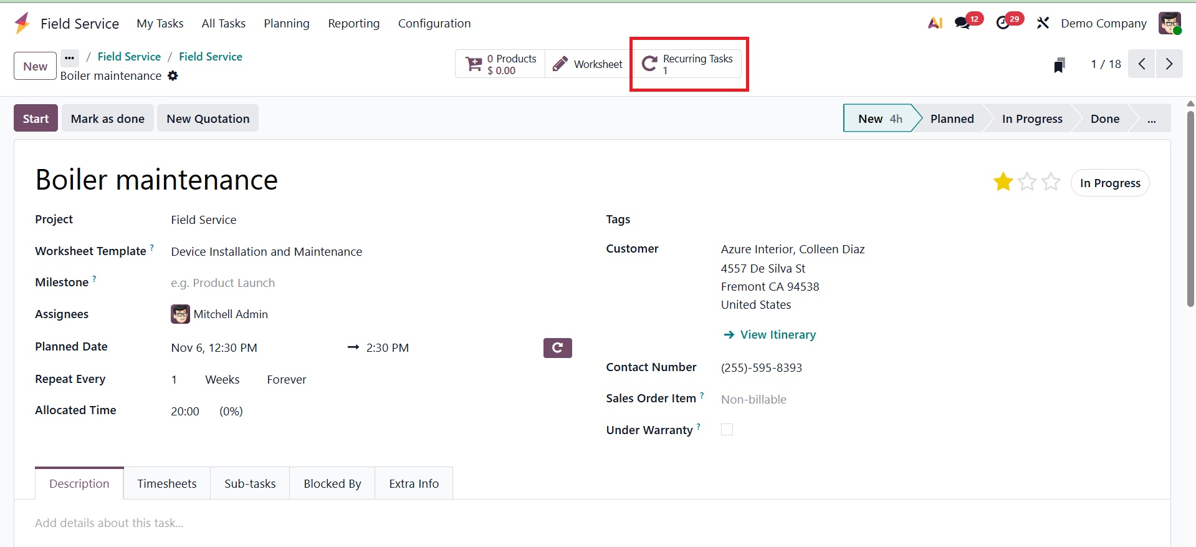Click the Start button
This screenshot has height=547, width=1196.
click(36, 119)
